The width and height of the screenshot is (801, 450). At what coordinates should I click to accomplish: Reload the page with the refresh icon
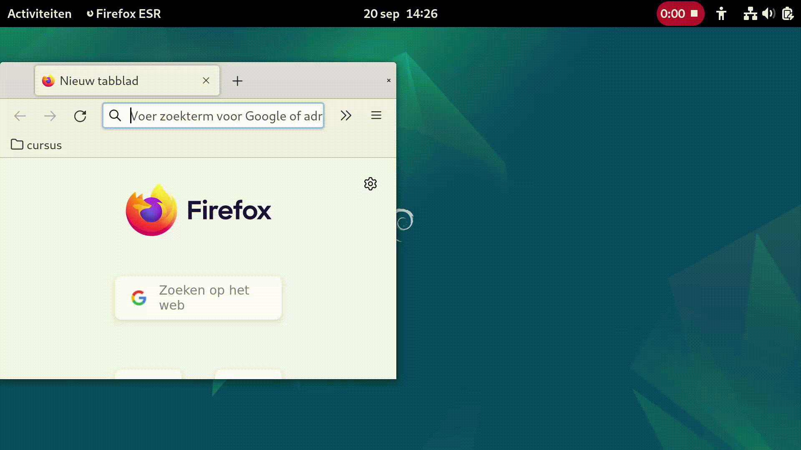[80, 116]
